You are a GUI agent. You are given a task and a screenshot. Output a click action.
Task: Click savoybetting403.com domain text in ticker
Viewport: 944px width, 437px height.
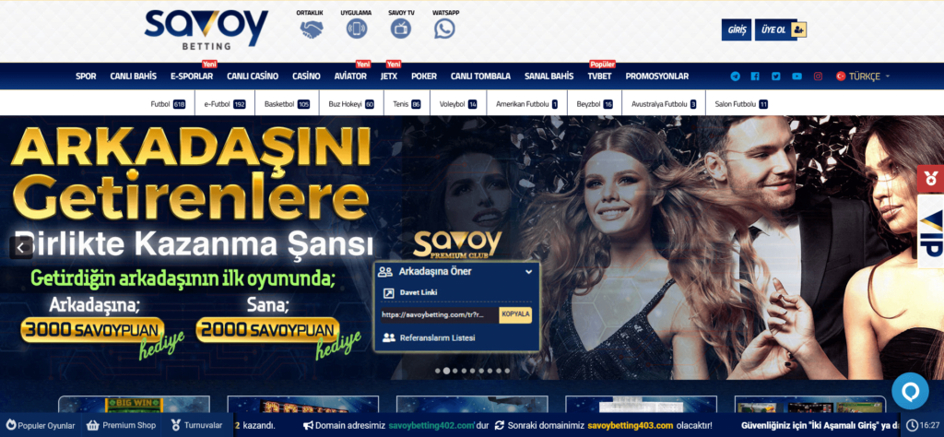point(631,426)
